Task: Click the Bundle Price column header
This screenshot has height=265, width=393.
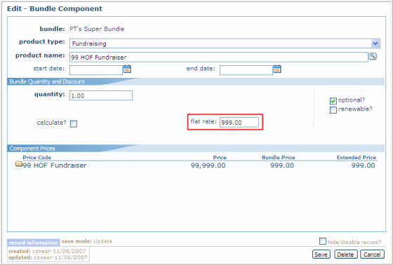Action: click(279, 157)
